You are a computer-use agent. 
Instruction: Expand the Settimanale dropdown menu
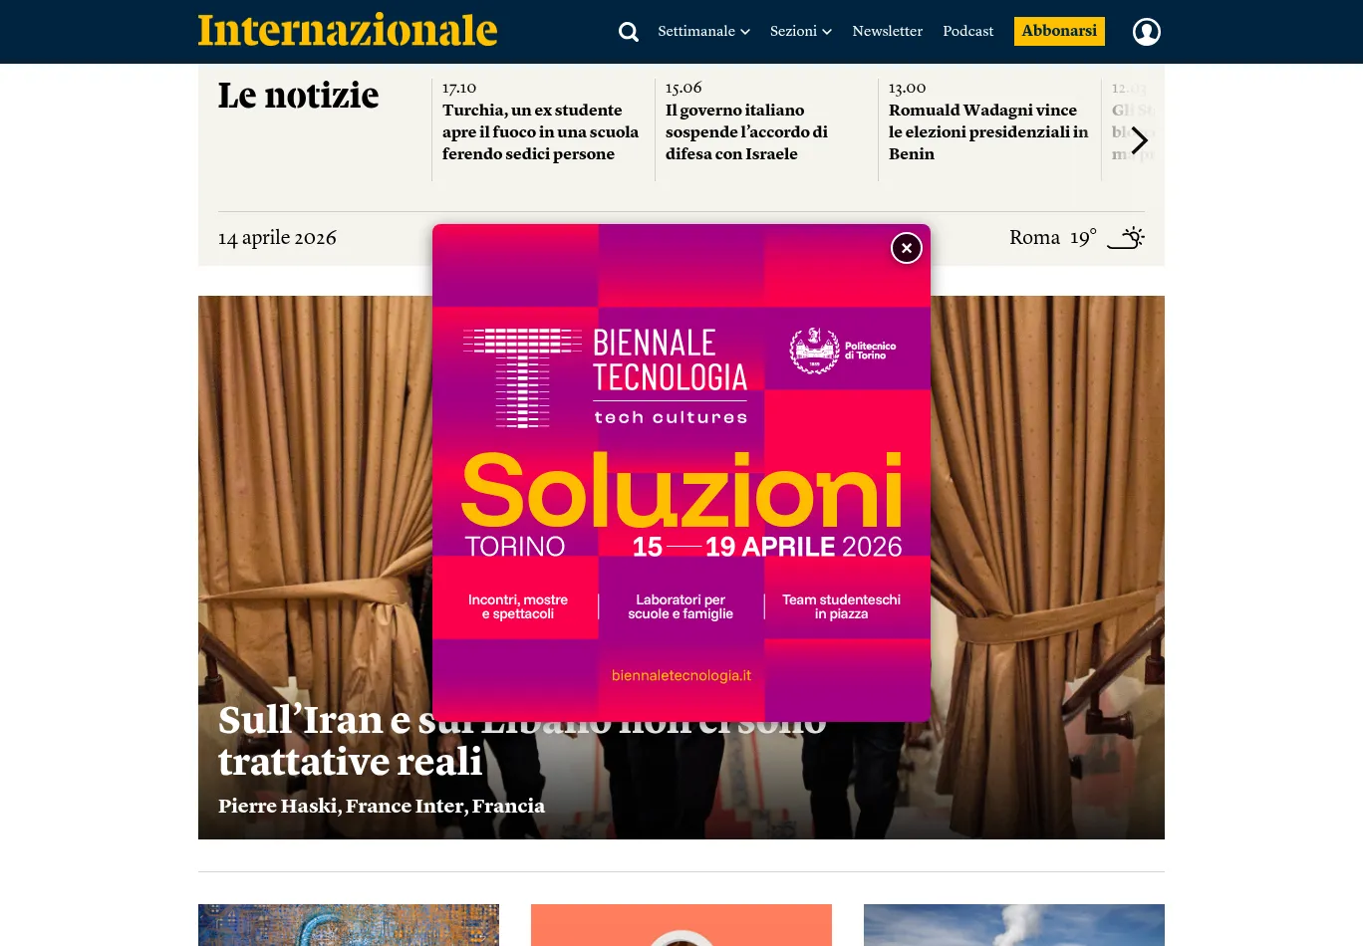(703, 31)
